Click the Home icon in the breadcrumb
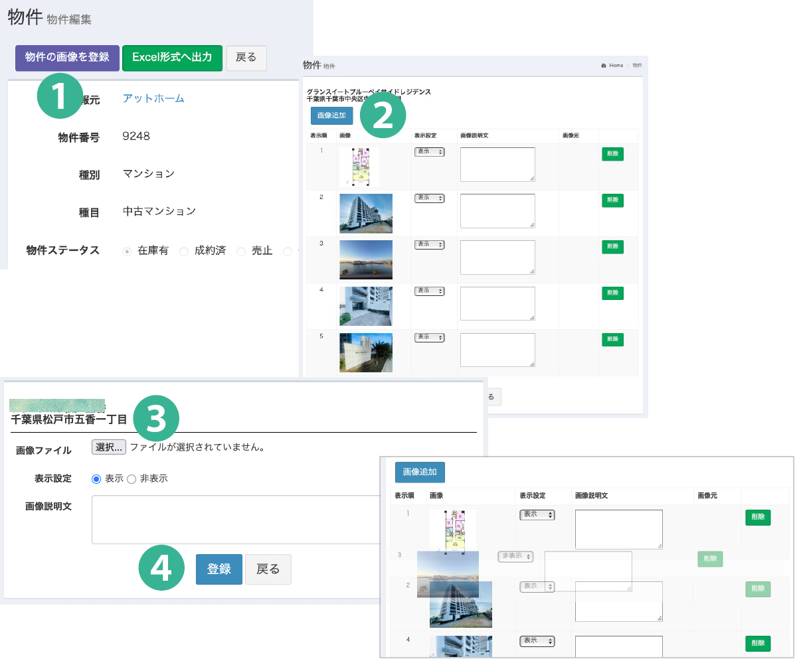 tap(603, 66)
